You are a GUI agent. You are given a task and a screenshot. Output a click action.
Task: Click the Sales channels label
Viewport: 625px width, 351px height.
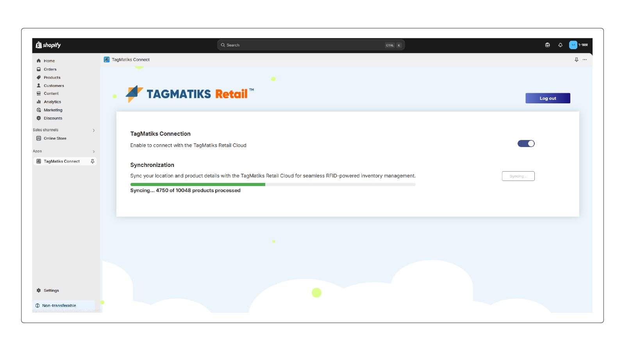click(x=46, y=130)
